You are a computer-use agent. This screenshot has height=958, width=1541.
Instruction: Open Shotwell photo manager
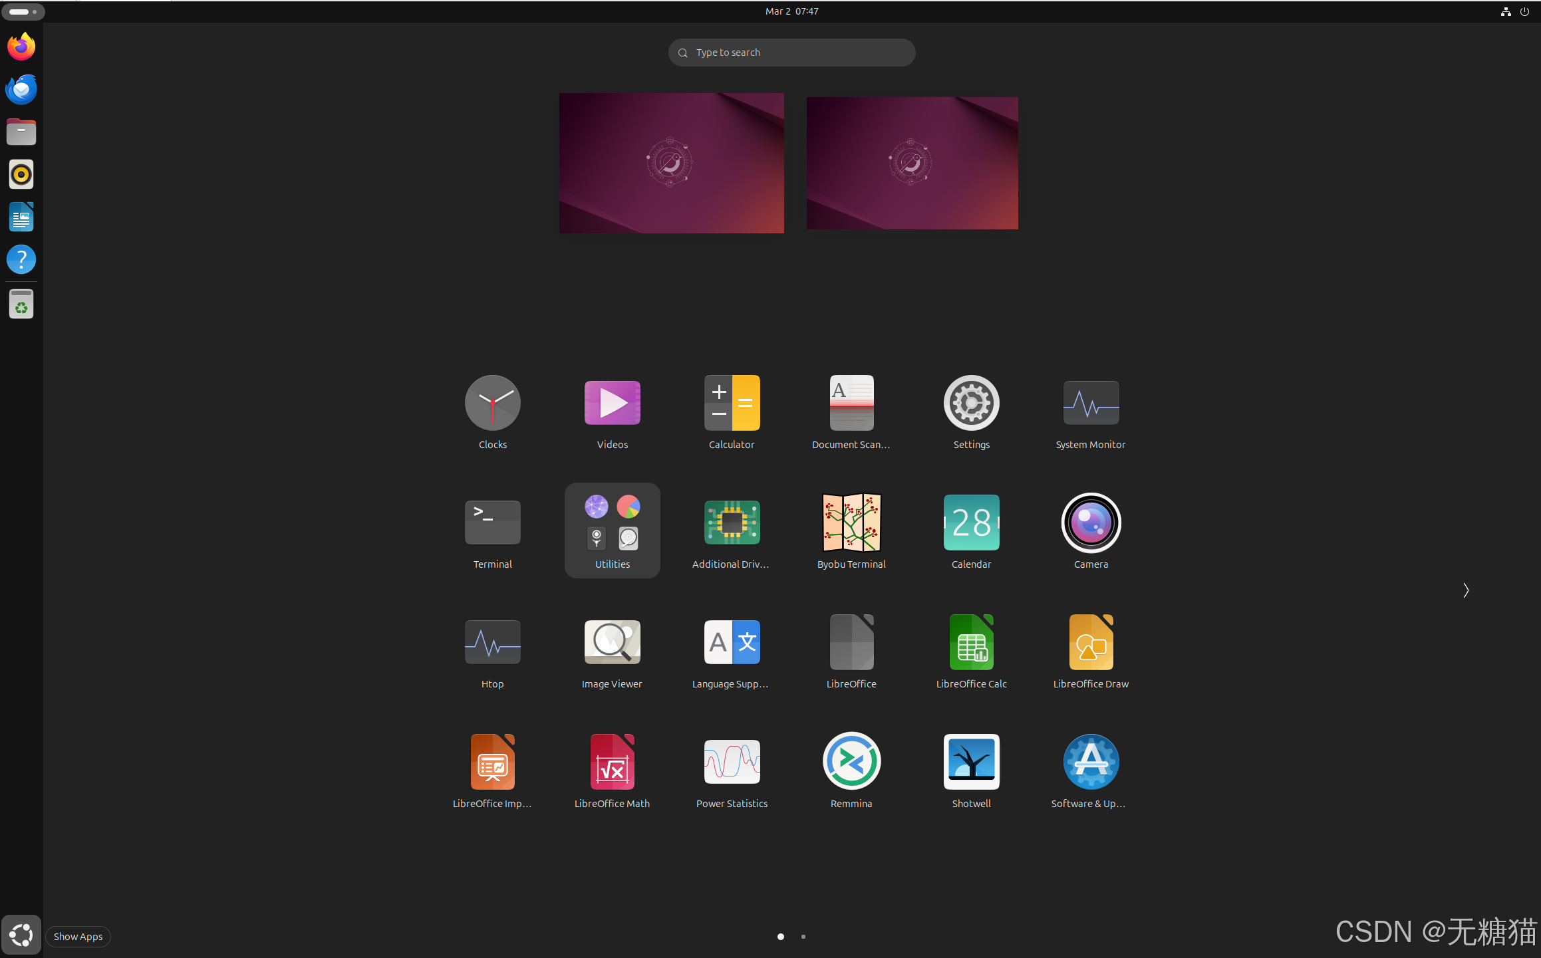coord(971,762)
